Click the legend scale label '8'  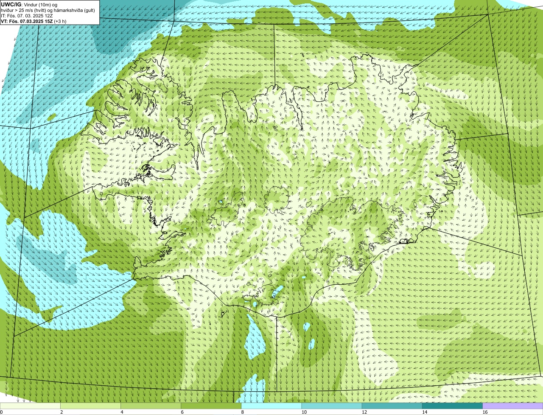[243, 412]
